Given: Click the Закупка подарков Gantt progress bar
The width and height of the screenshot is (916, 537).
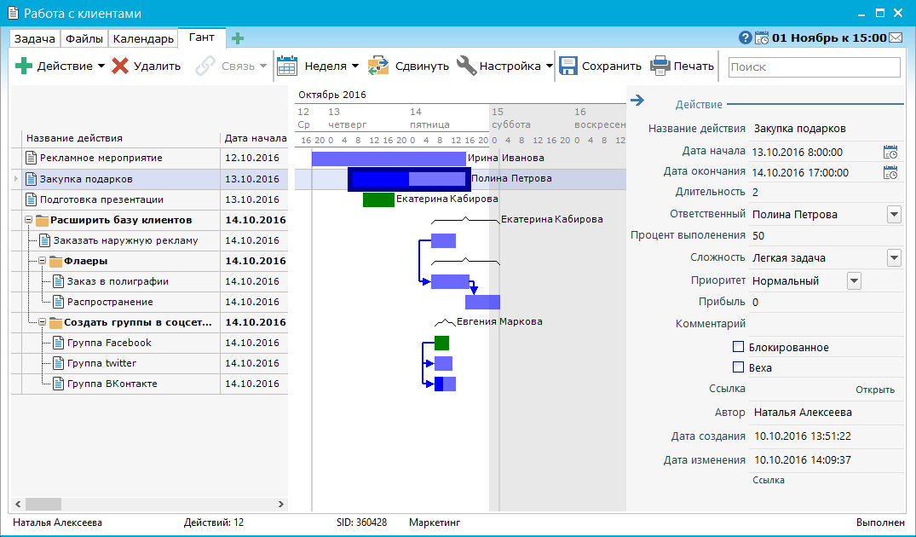Looking at the screenshot, I should tap(409, 179).
